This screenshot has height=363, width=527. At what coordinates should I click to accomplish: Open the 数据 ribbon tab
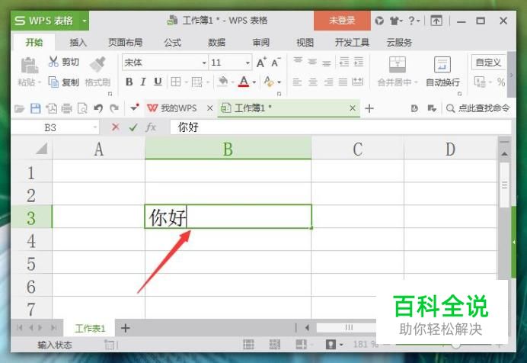pyautogui.click(x=216, y=43)
